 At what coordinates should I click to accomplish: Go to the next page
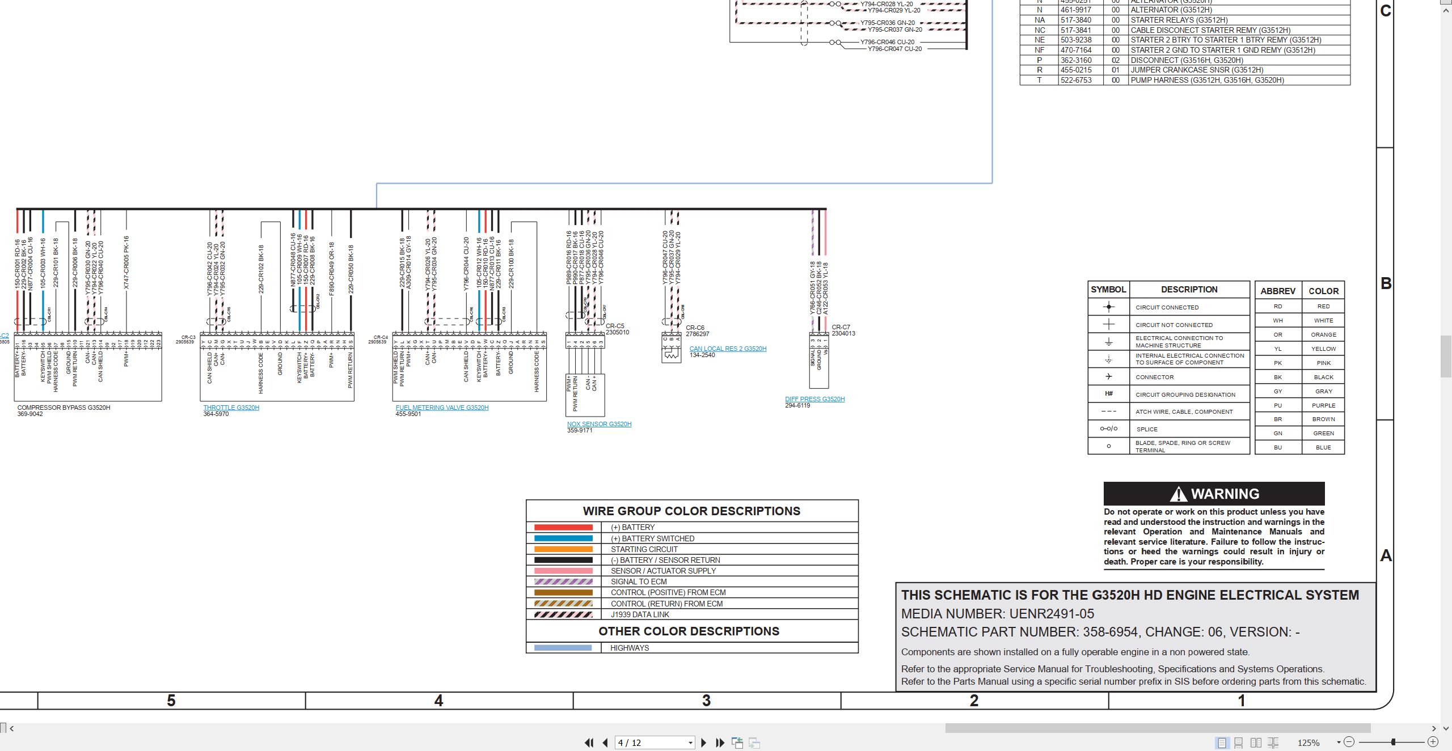click(703, 742)
